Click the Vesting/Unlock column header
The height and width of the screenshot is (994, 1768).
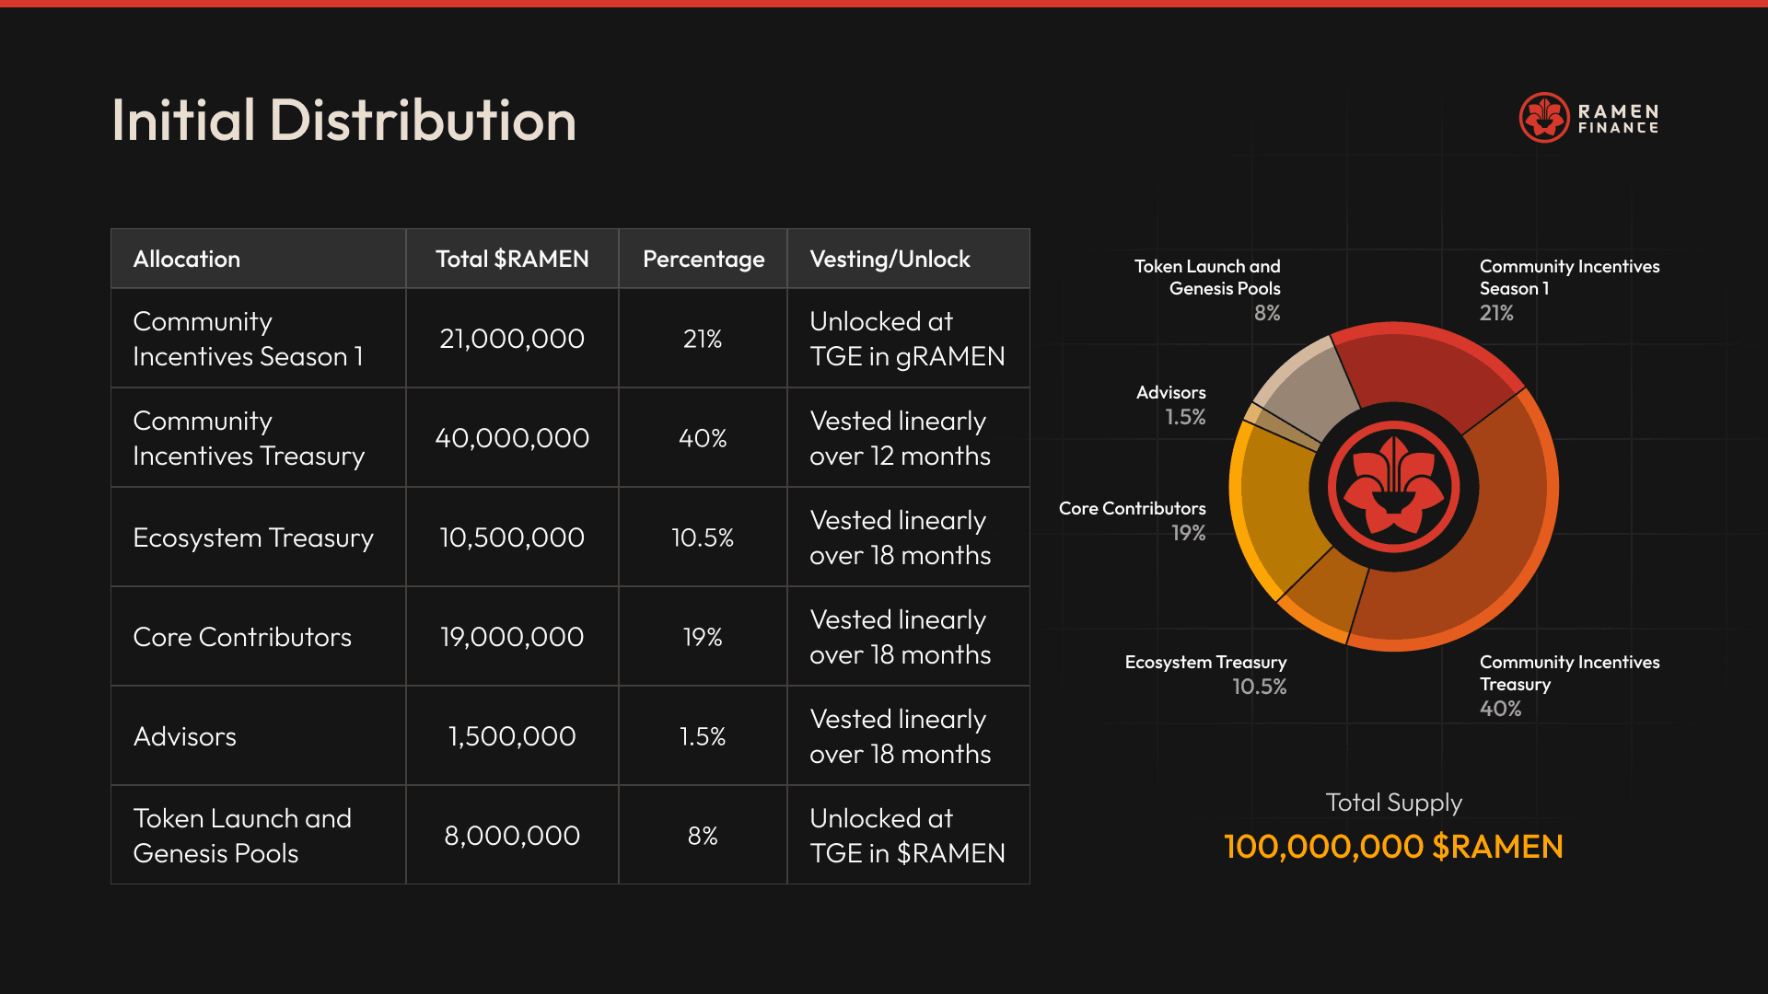click(x=890, y=260)
